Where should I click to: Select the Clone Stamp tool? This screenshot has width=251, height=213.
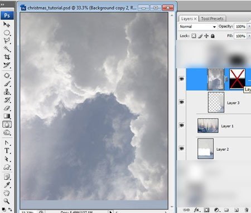(7, 92)
